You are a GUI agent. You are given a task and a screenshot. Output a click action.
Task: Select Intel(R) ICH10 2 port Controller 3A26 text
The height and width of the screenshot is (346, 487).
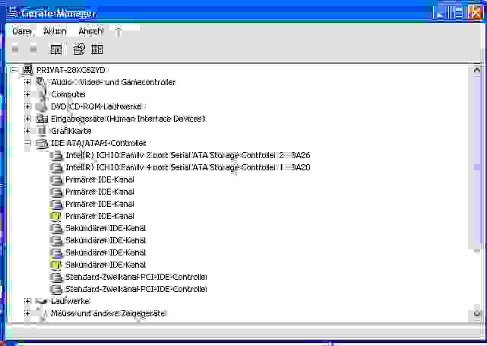[x=188, y=155]
